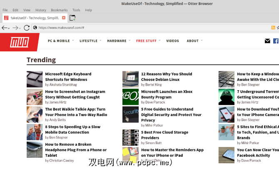Click the Edge keyboard shortcuts thumbnail

tap(35, 79)
